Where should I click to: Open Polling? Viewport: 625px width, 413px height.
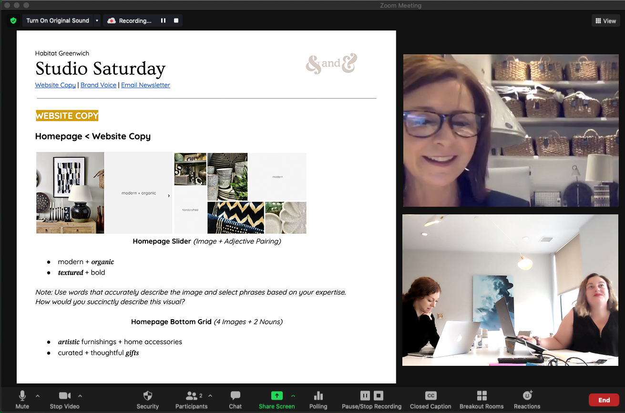tap(318, 400)
